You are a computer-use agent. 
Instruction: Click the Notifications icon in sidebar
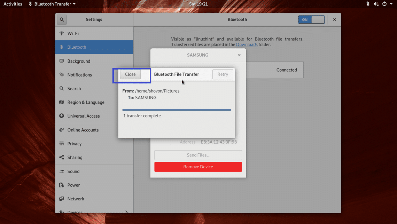[62, 74]
